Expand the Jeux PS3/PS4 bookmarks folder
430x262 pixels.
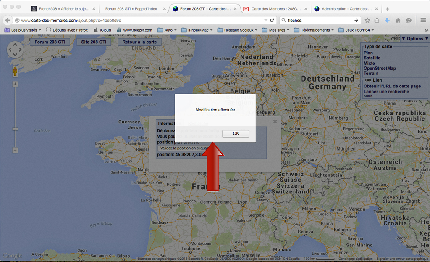pyautogui.click(x=356, y=30)
